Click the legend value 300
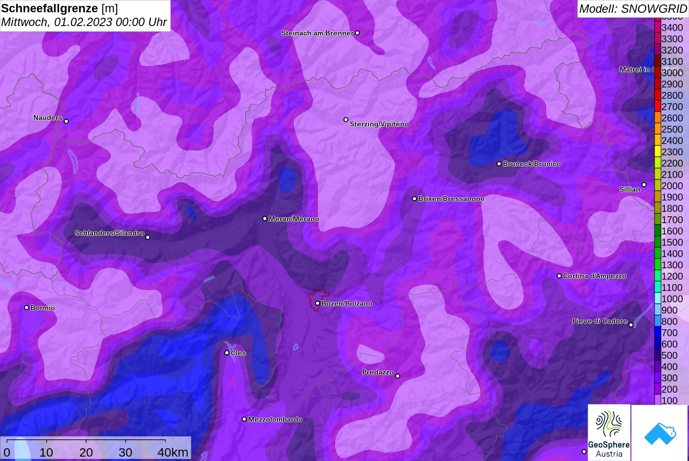689x461 pixels. click(670, 378)
